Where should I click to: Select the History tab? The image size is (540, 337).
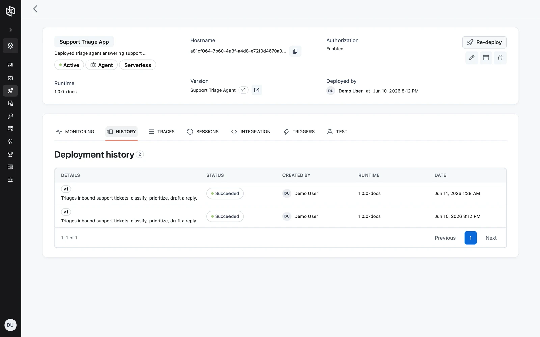[122, 132]
